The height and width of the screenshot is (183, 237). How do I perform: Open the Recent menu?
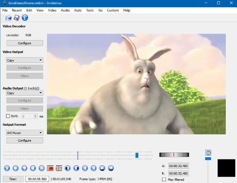point(17,10)
